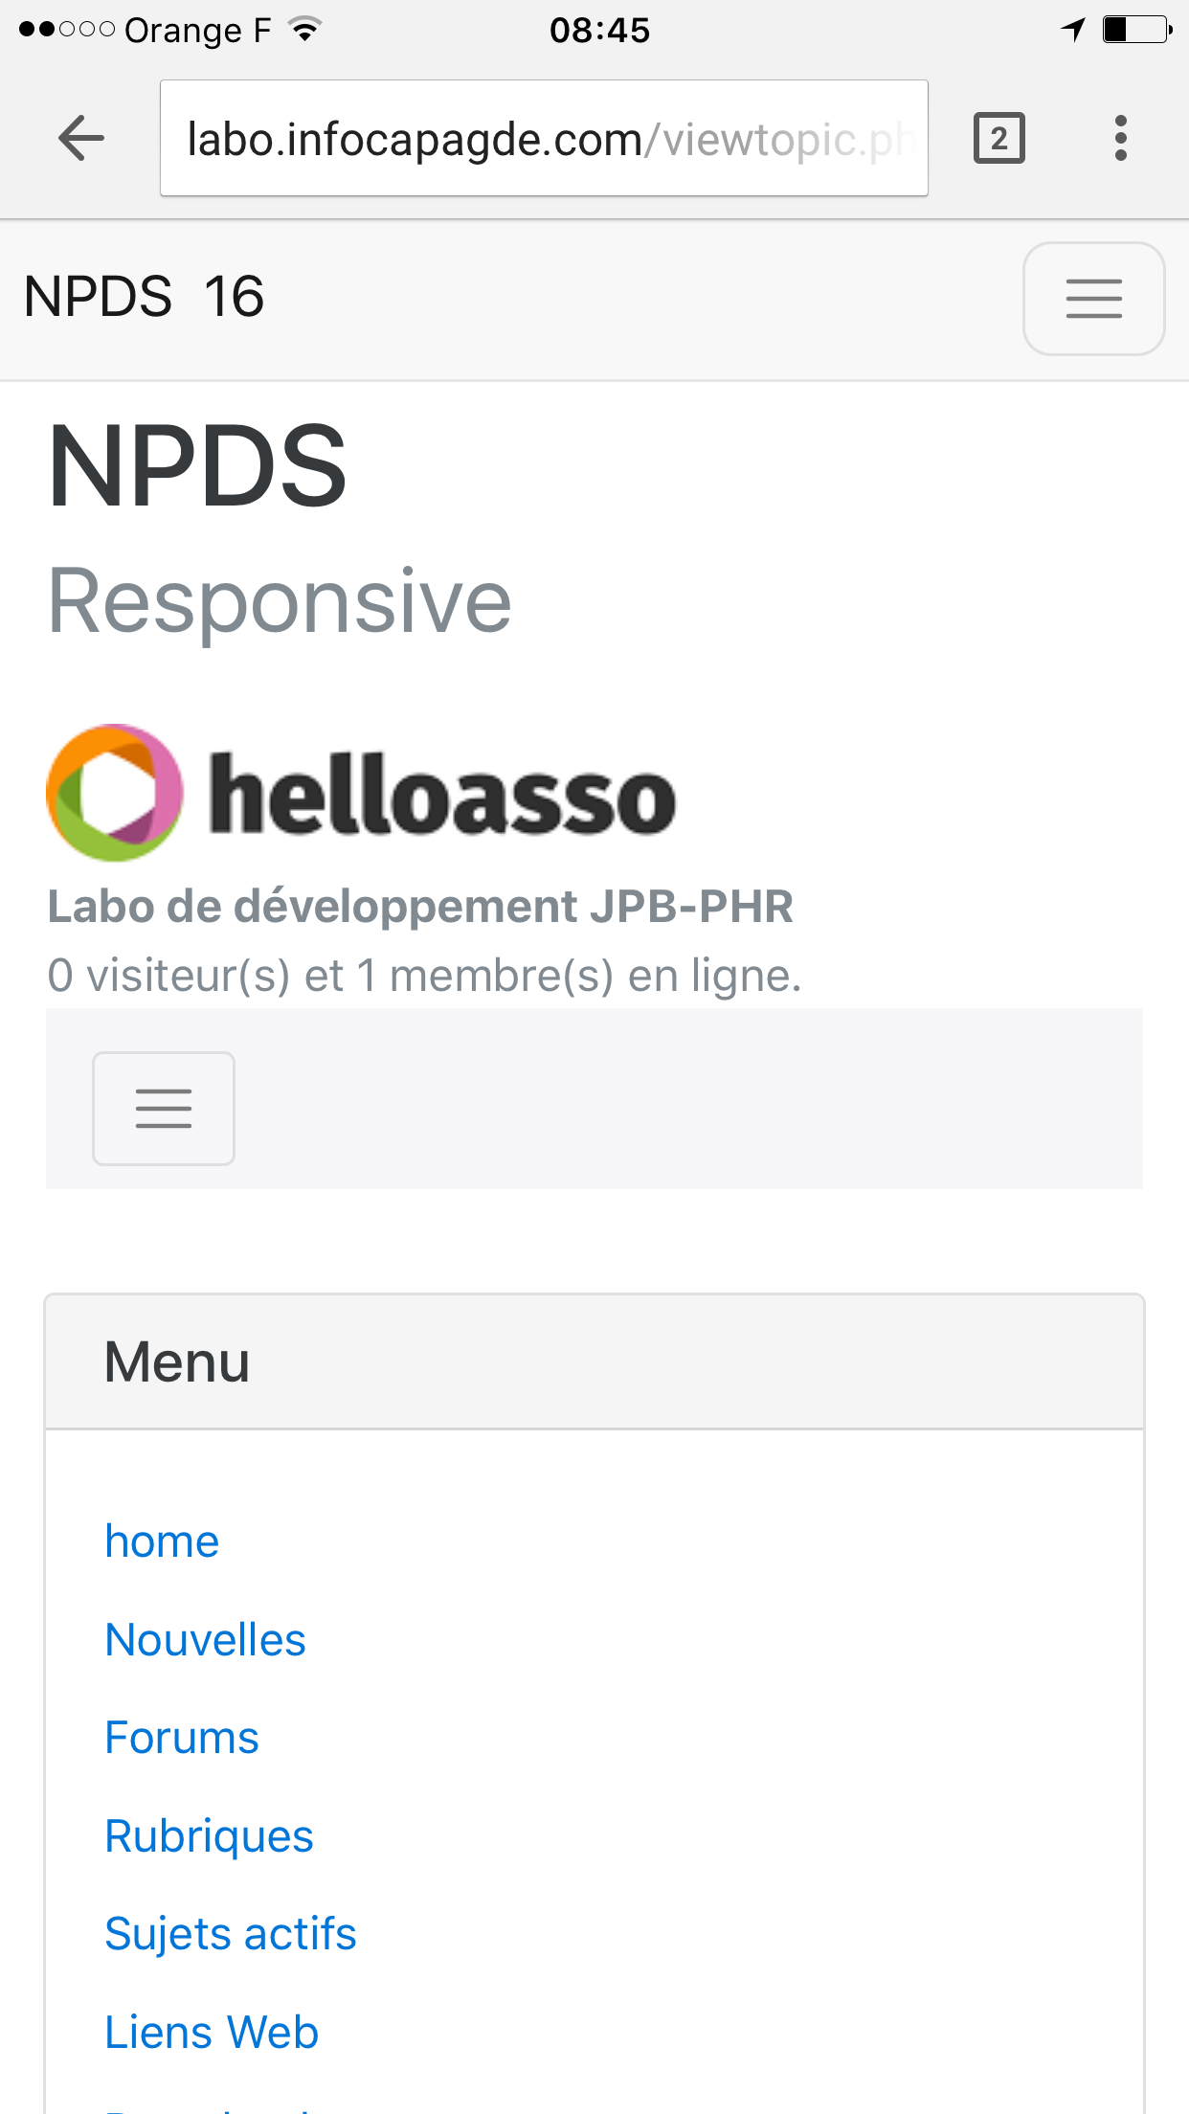Tap the location services arrow icon
Screen dimensions: 1189x2114
click(x=1073, y=30)
